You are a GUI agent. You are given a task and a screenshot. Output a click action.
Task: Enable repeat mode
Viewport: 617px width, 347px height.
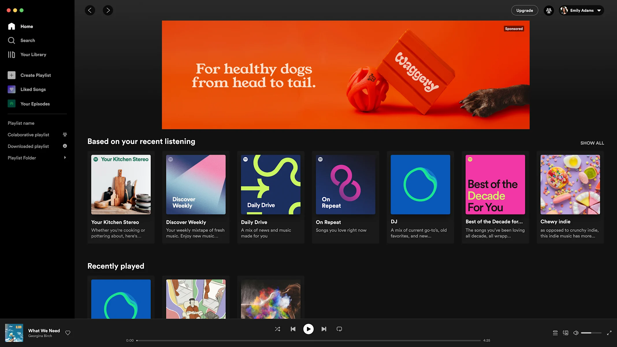339,329
